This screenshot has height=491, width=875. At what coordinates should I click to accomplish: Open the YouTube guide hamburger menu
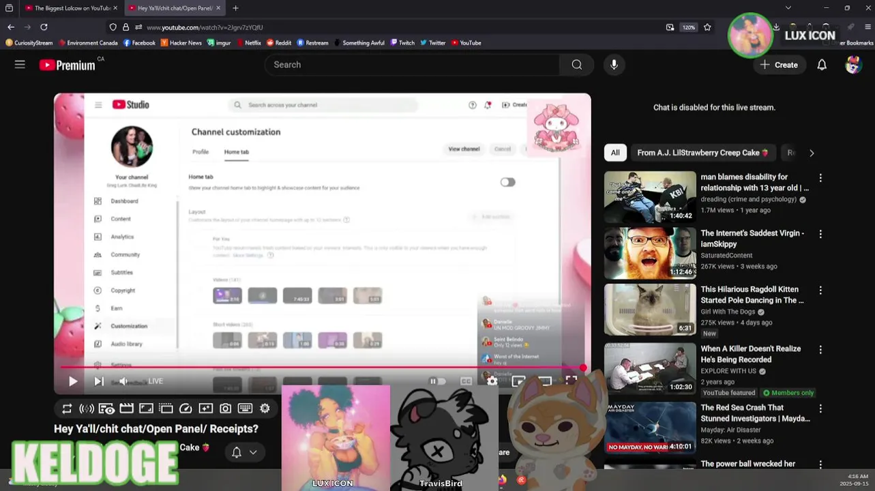[x=20, y=64]
